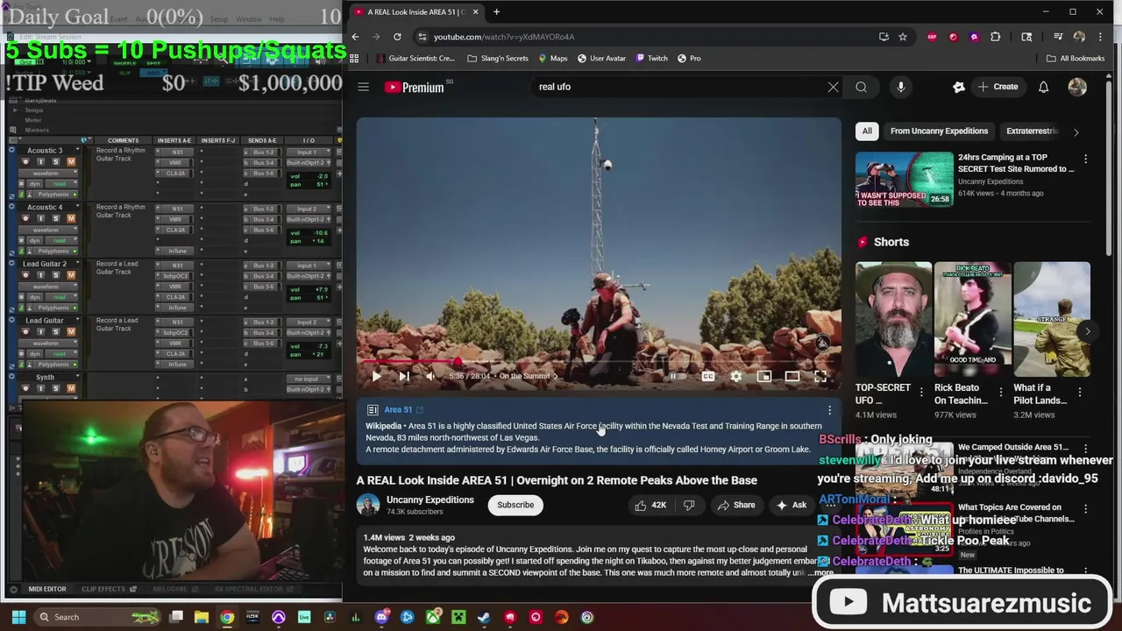Enter fullscreen video mode
Screen dimensions: 1122x631
[820, 376]
